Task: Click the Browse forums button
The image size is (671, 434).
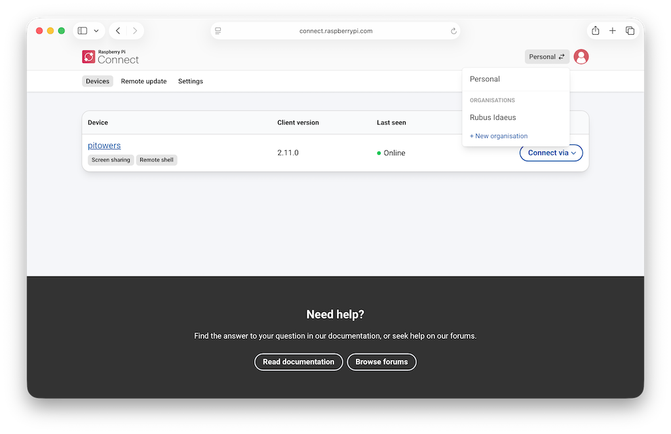Action: tap(382, 362)
